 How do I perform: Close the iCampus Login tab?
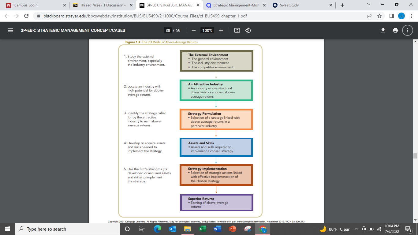[64, 5]
